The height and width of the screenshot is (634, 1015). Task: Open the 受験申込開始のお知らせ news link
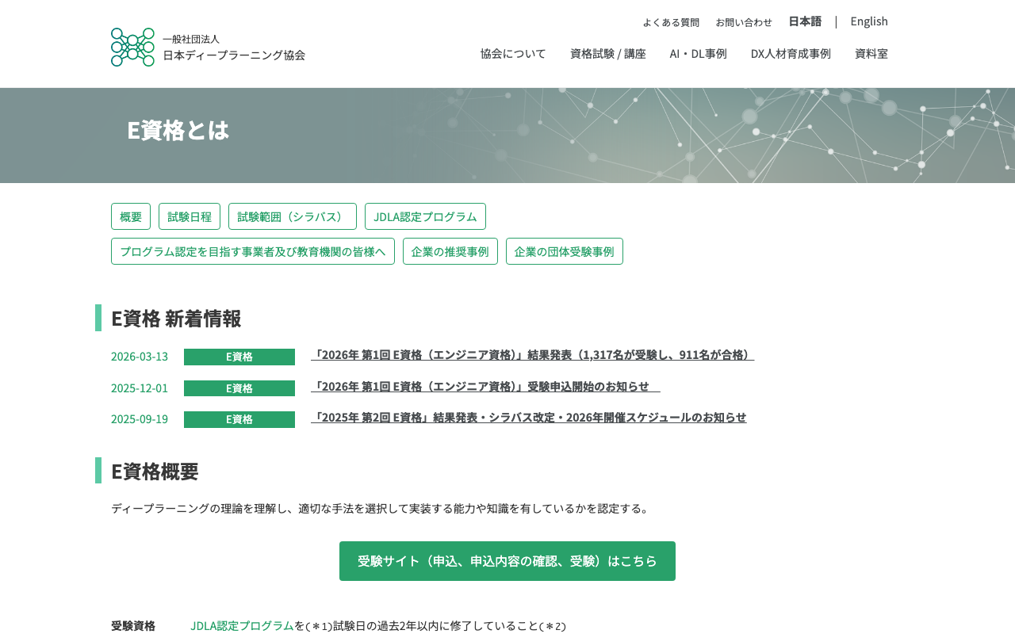click(x=485, y=387)
